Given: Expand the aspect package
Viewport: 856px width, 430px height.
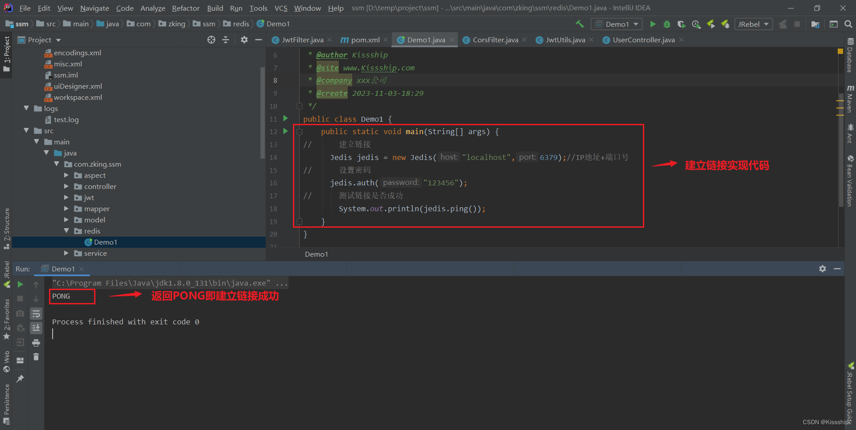Looking at the screenshot, I should [x=66, y=175].
